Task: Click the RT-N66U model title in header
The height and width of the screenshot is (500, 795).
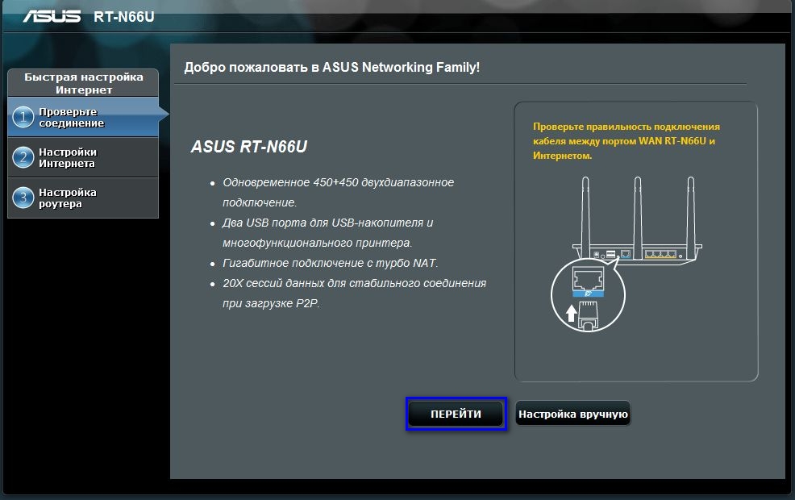Action: point(123,17)
